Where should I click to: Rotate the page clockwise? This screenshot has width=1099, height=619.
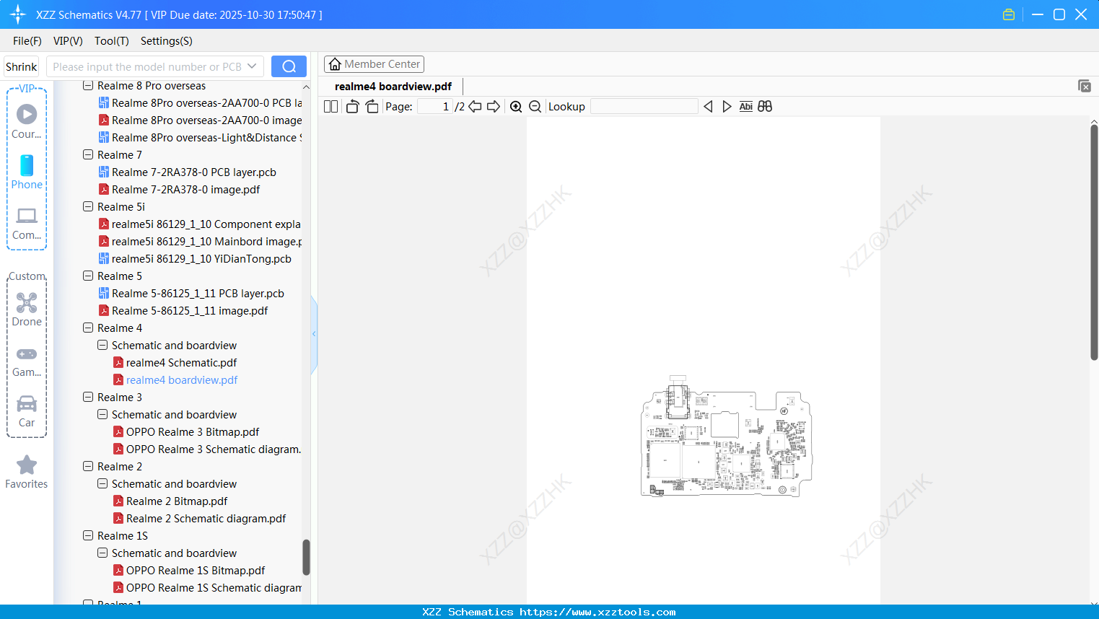(x=372, y=106)
